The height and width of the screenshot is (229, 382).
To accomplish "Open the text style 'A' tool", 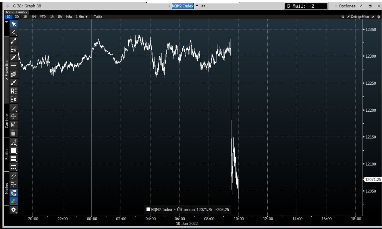I will point(13,142).
